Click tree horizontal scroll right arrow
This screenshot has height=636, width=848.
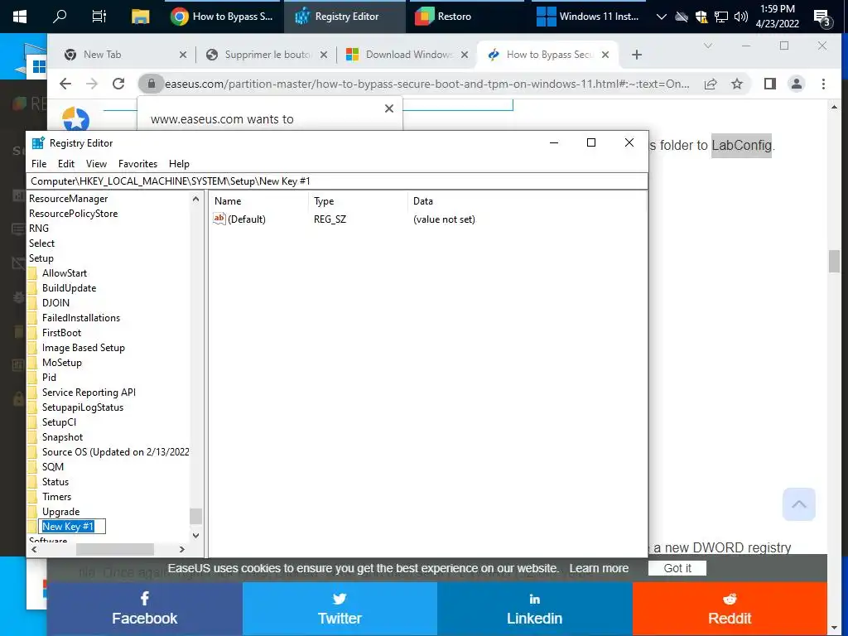[x=181, y=550]
